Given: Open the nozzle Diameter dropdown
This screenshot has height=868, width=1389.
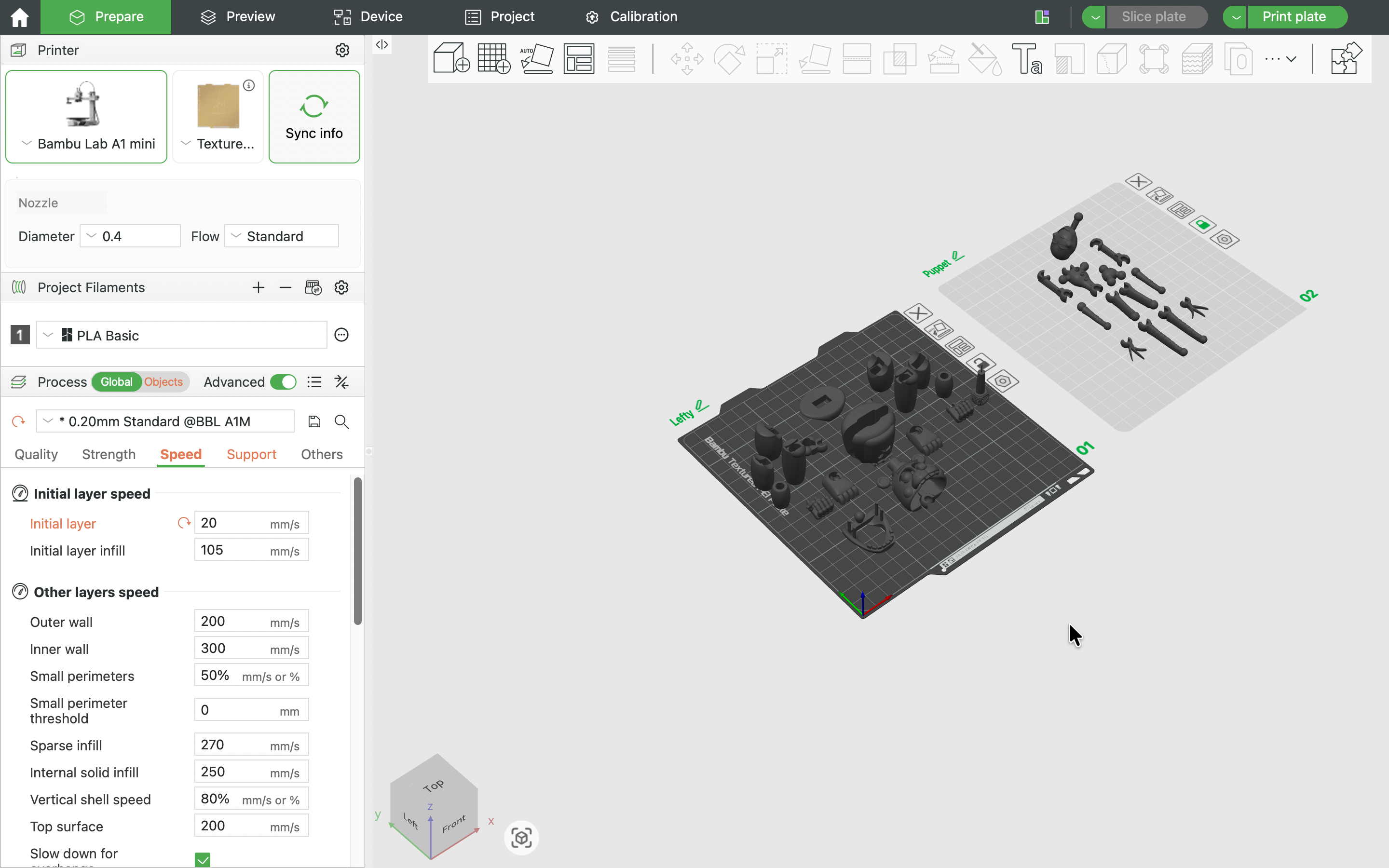Looking at the screenshot, I should tap(130, 236).
